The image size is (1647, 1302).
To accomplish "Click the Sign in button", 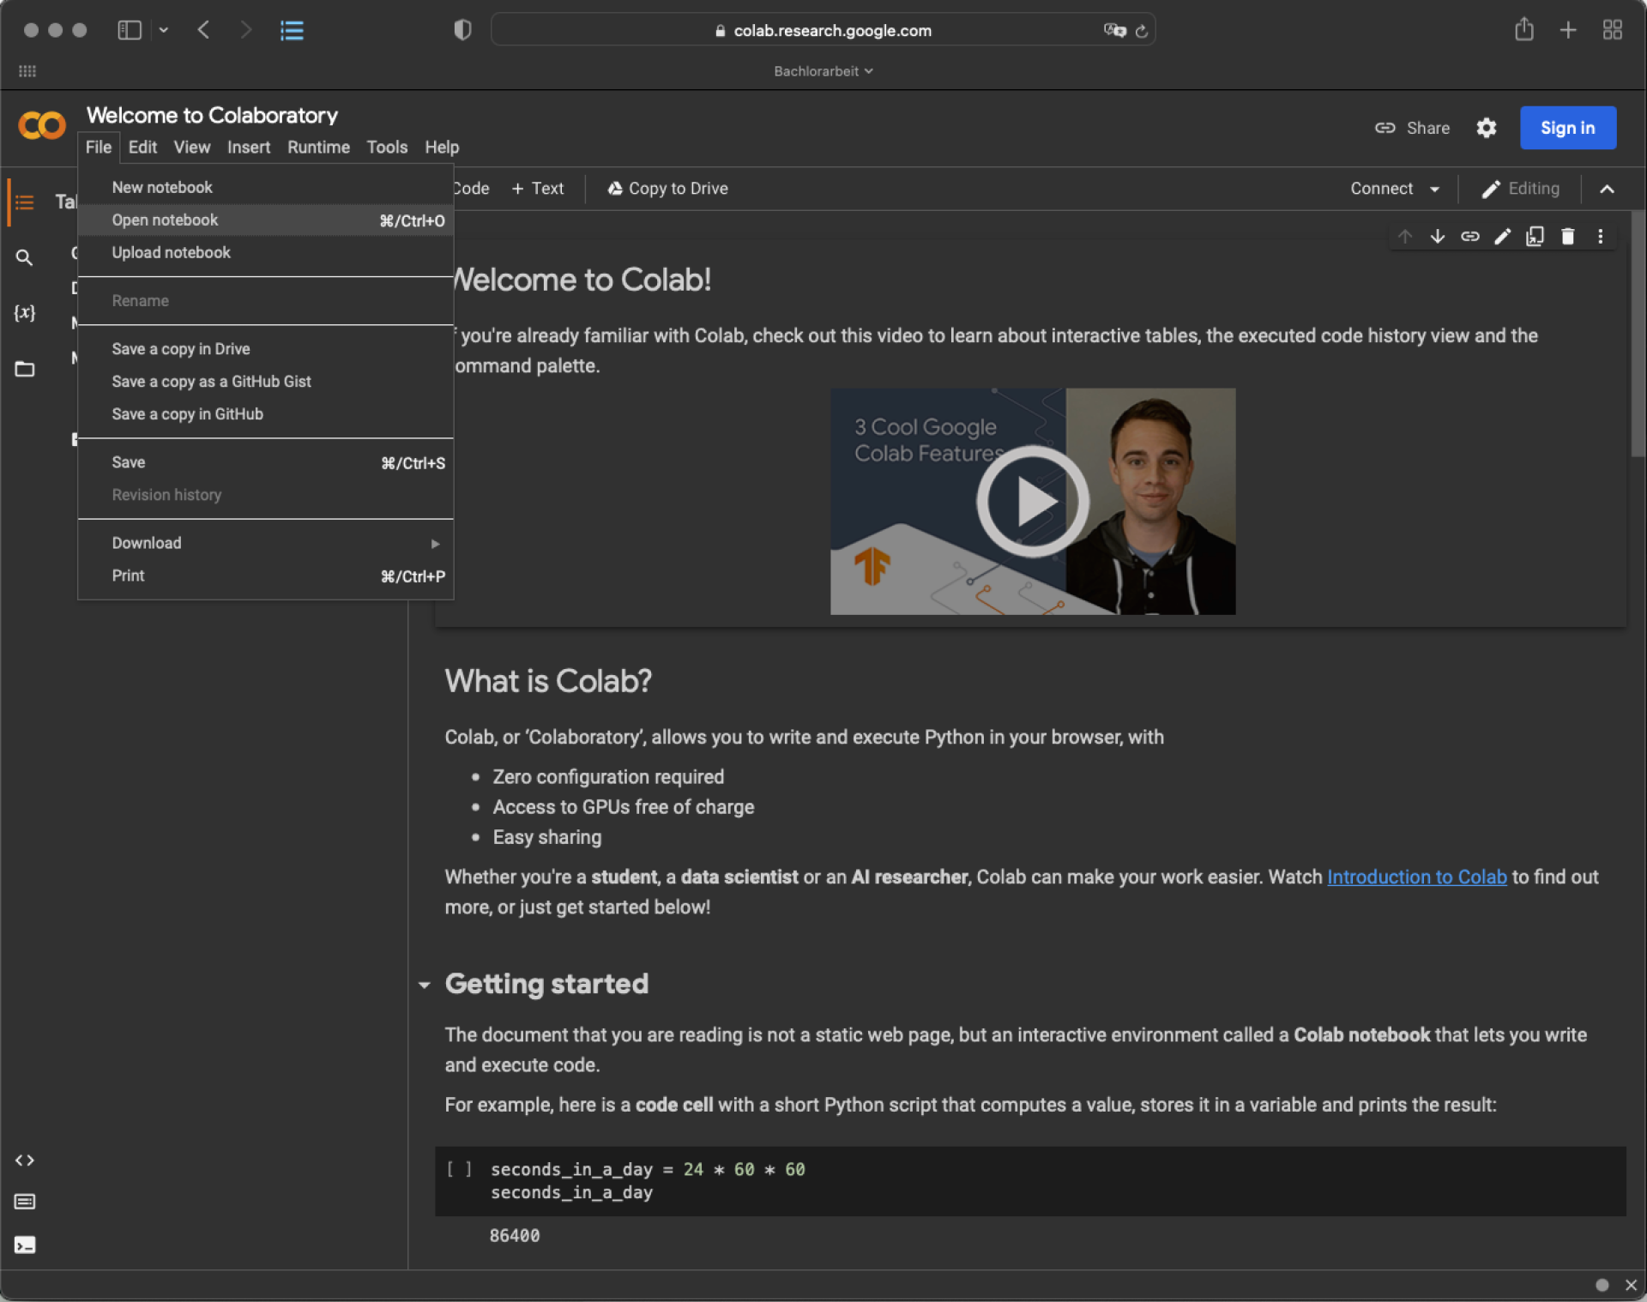I will tap(1568, 128).
